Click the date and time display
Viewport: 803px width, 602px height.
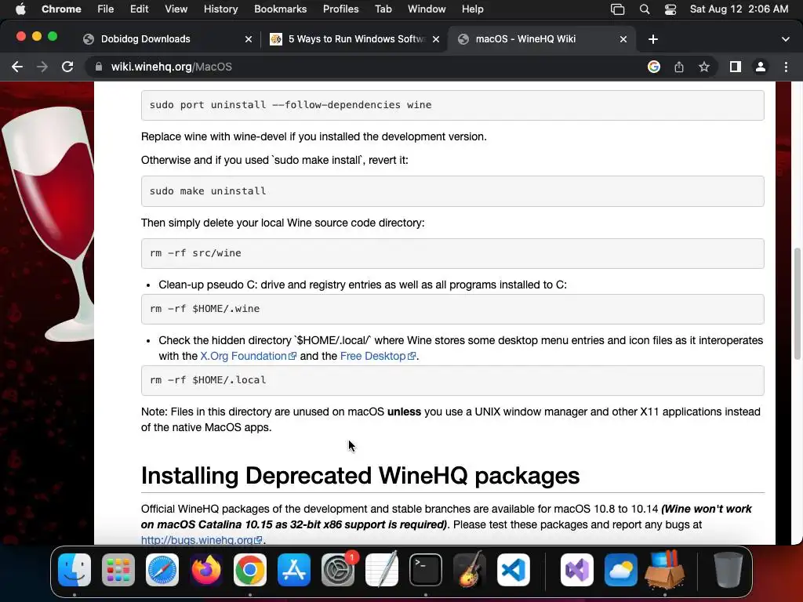click(739, 9)
